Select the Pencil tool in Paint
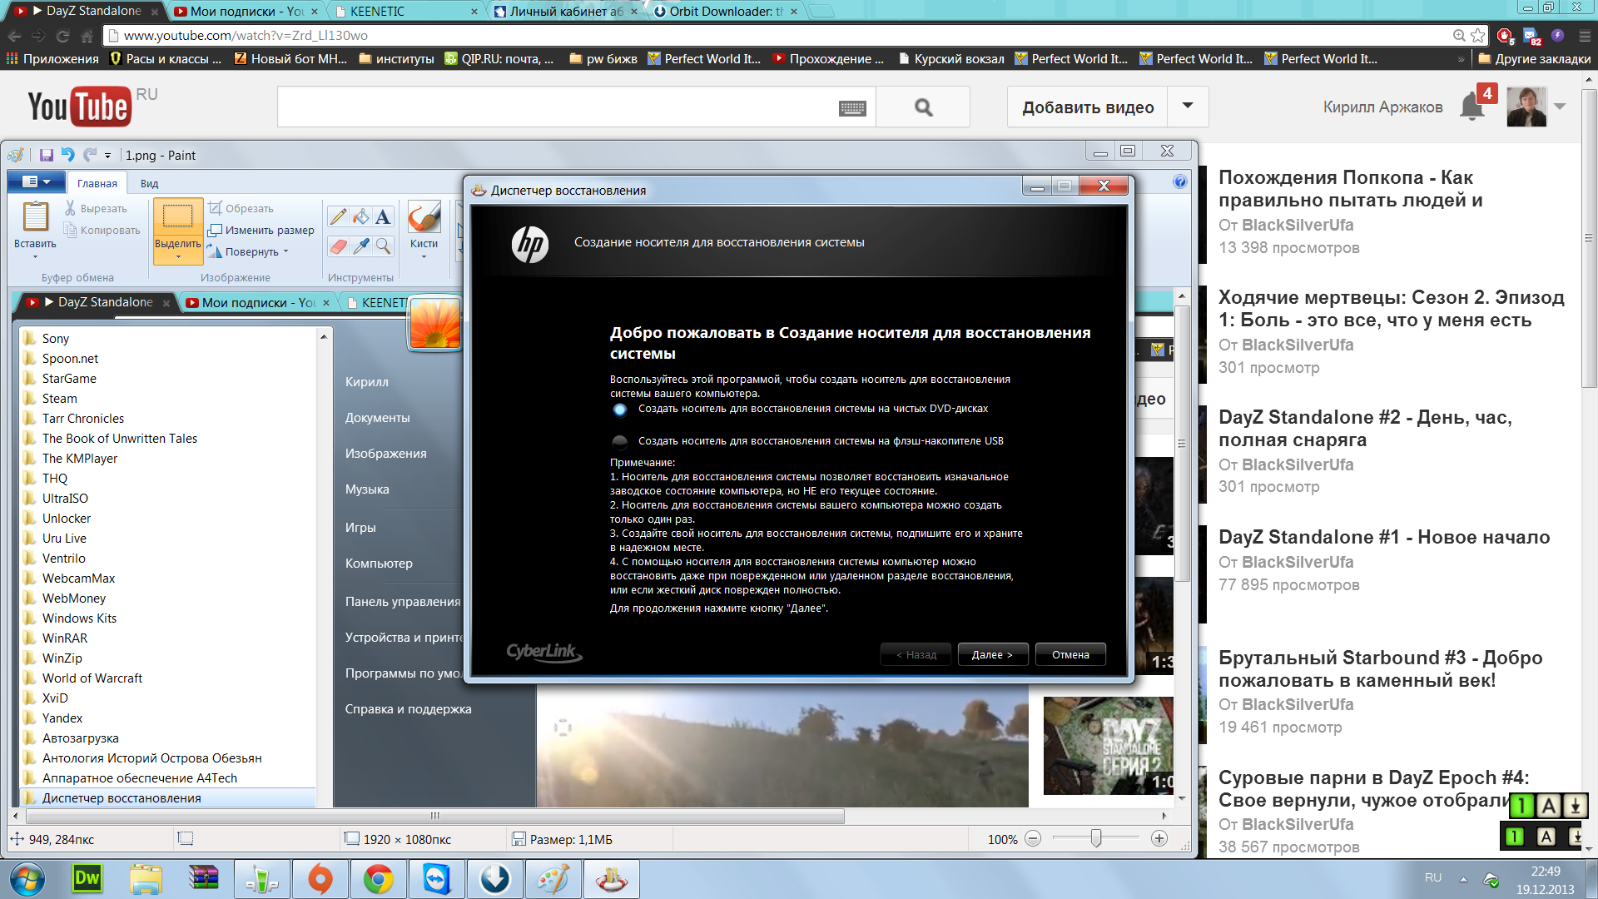The height and width of the screenshot is (899, 1598). coord(338,217)
